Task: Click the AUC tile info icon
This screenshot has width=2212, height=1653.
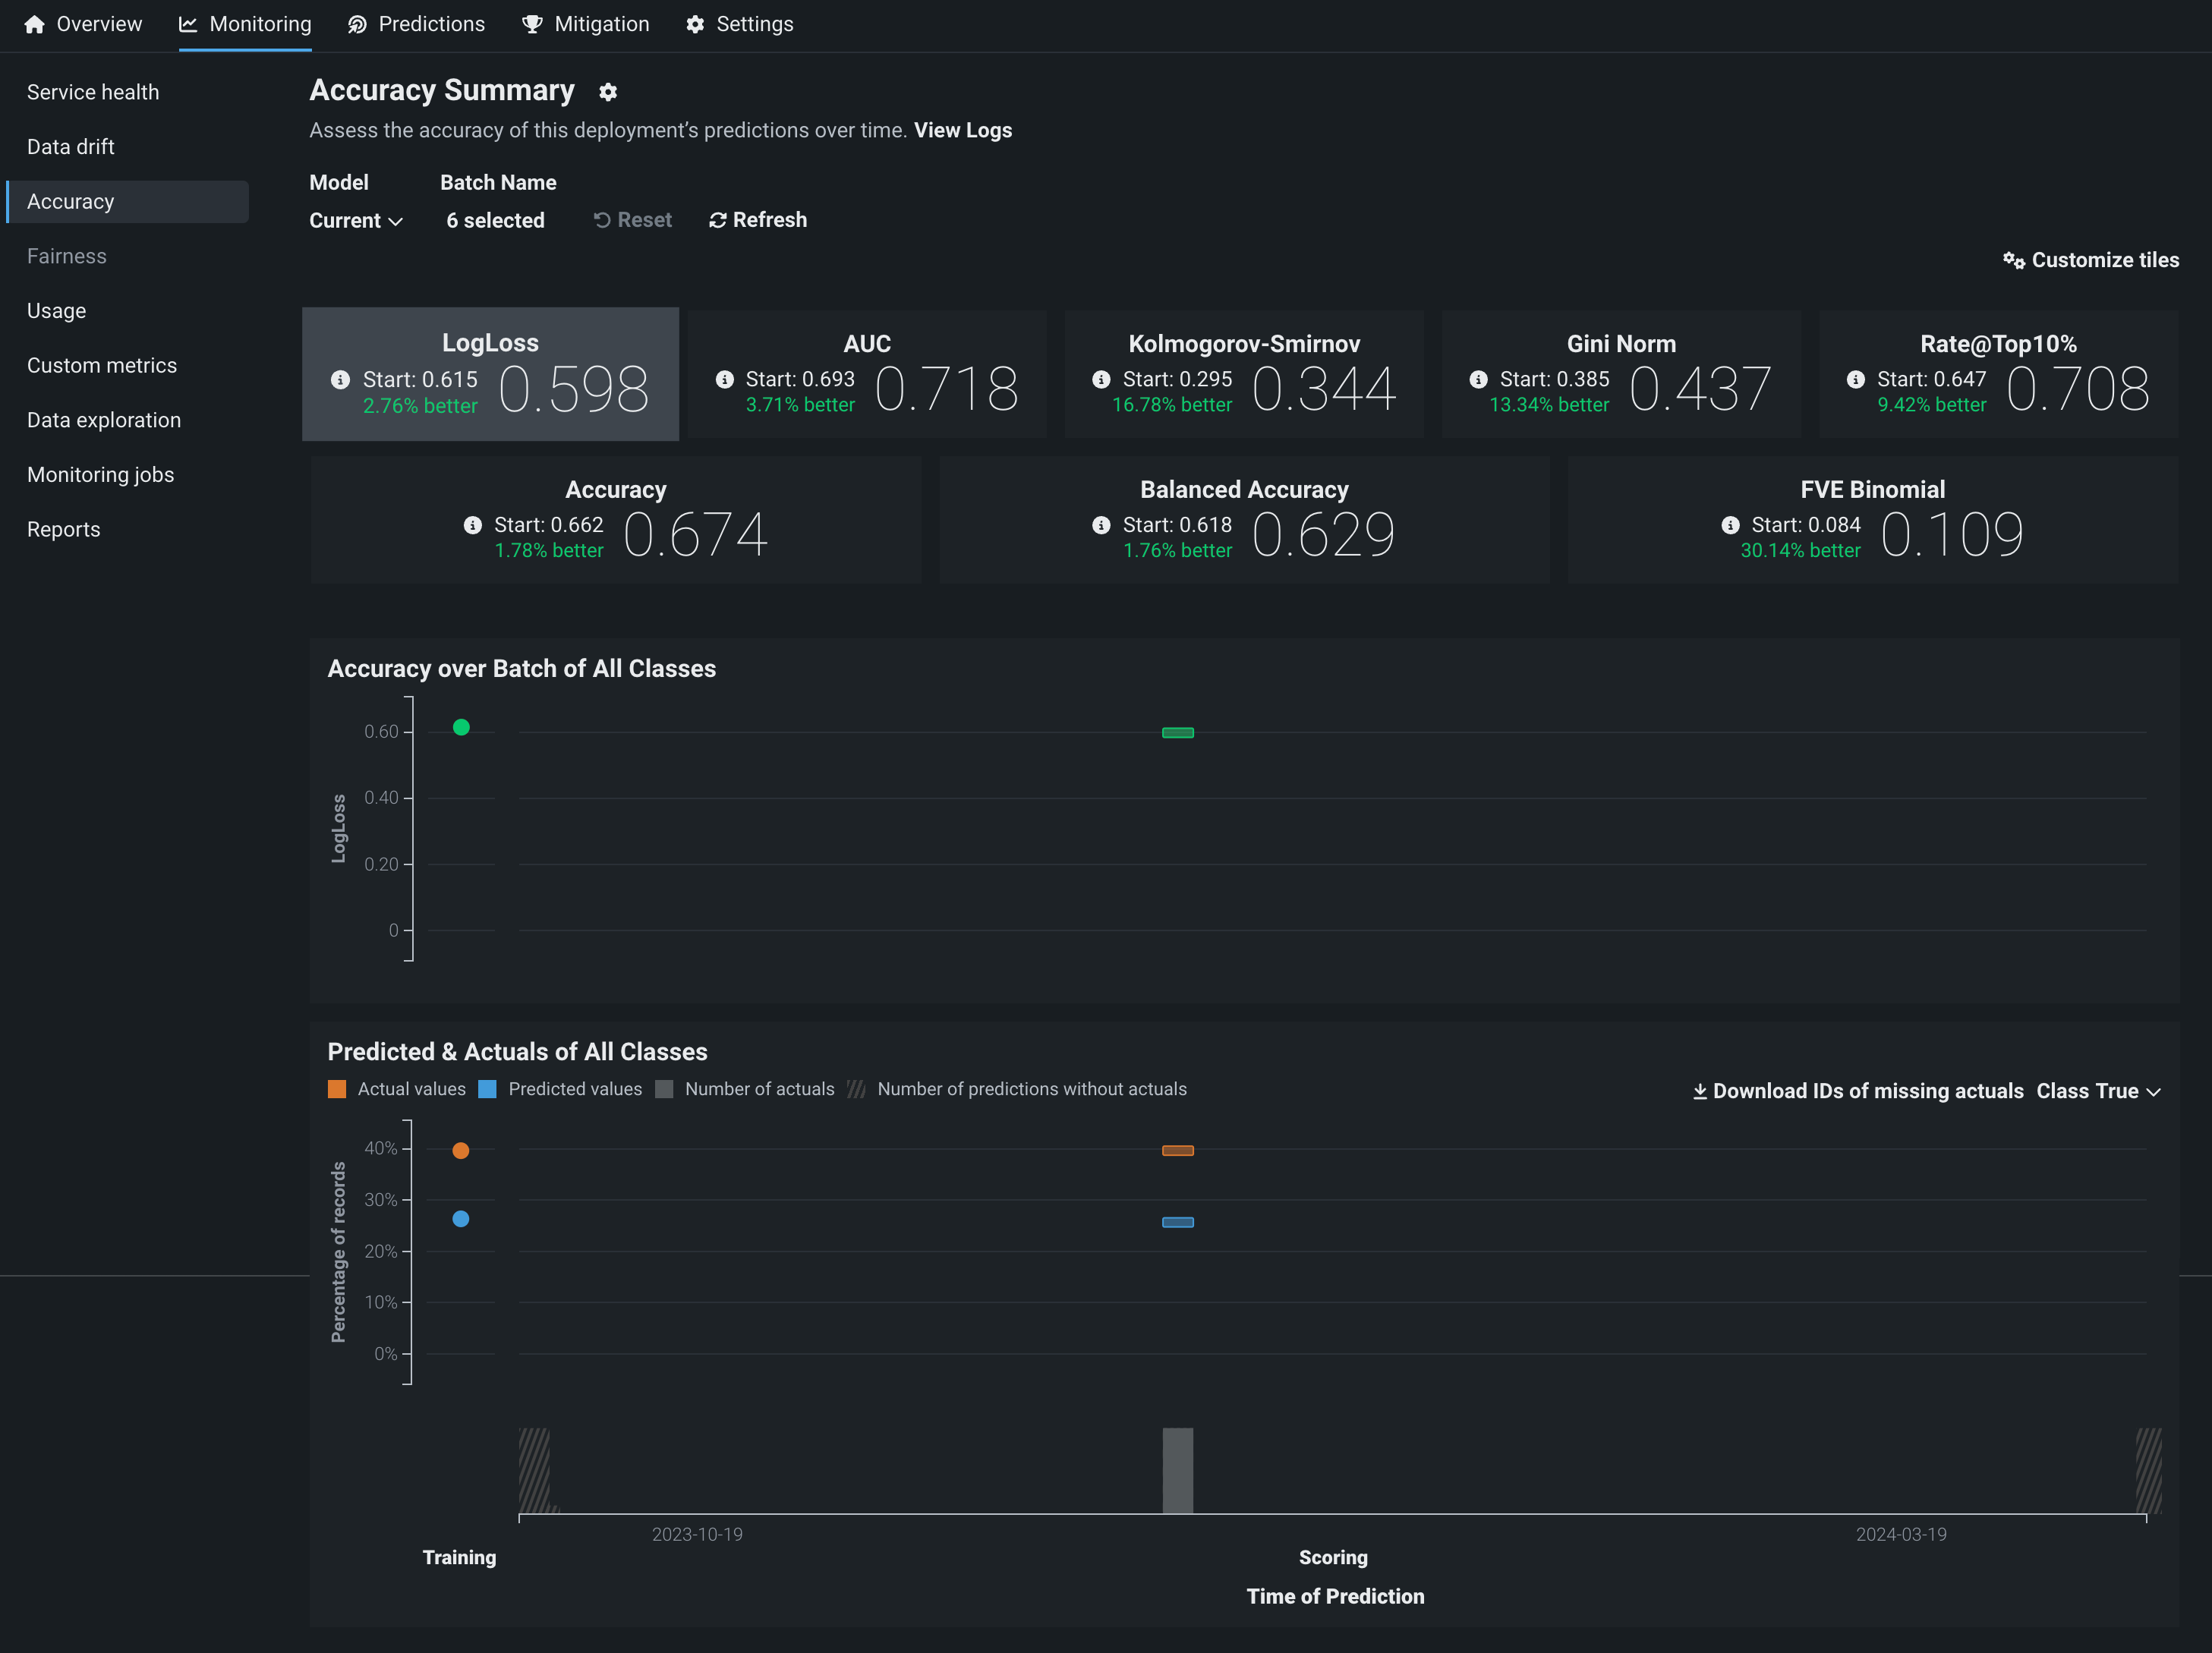Action: click(725, 380)
